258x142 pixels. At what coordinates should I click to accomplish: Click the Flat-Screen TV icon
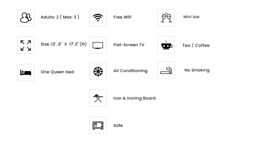pyautogui.click(x=98, y=45)
